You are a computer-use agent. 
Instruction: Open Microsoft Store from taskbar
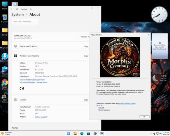88,134
